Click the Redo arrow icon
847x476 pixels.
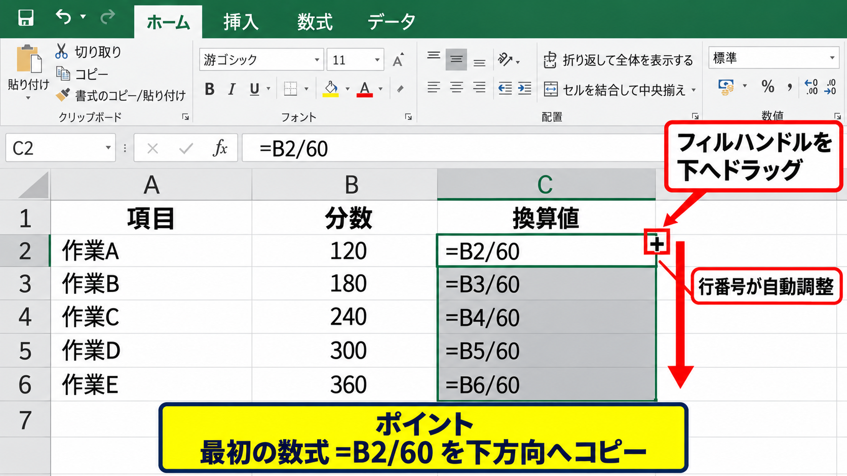(107, 18)
